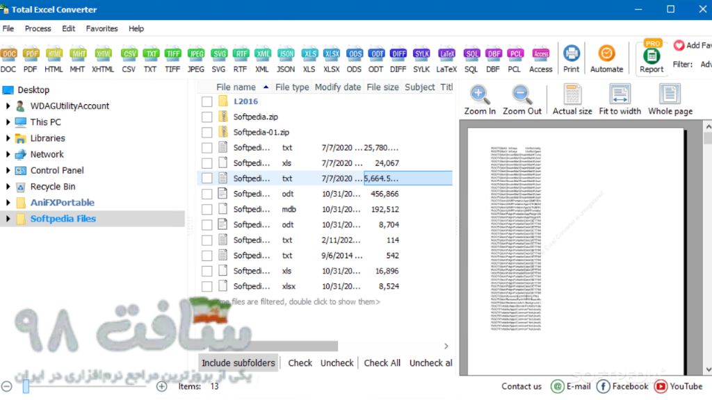Select the PDF conversion icon

31,60
